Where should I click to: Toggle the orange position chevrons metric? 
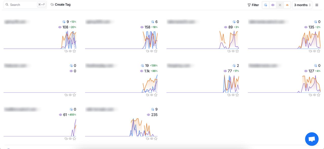pos(287,5)
